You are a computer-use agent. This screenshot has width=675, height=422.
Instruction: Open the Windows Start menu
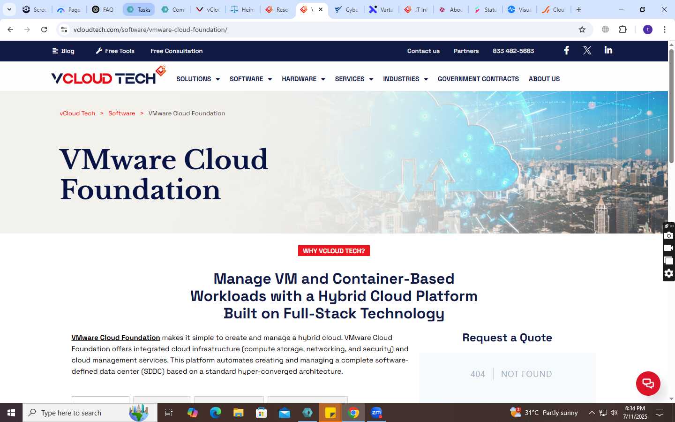click(x=11, y=413)
